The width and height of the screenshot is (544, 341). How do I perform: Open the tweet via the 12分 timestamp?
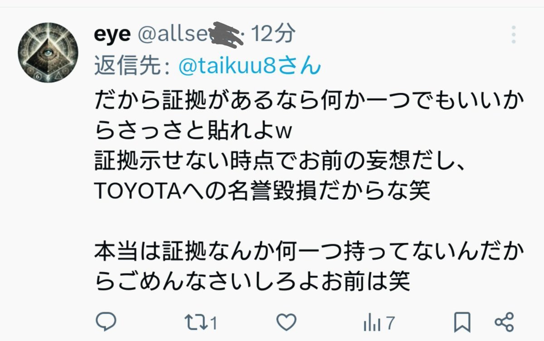274,34
